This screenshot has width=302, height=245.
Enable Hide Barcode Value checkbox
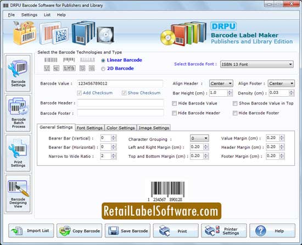pyautogui.click(x=174, y=103)
